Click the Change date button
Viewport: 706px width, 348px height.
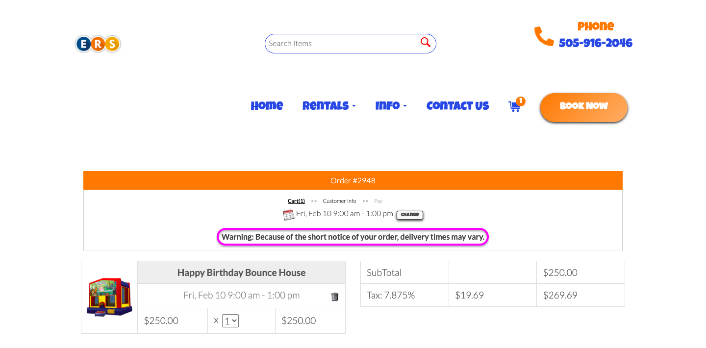click(x=409, y=215)
